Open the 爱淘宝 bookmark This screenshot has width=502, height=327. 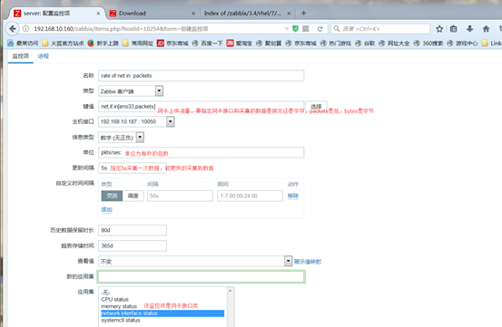tap(240, 43)
